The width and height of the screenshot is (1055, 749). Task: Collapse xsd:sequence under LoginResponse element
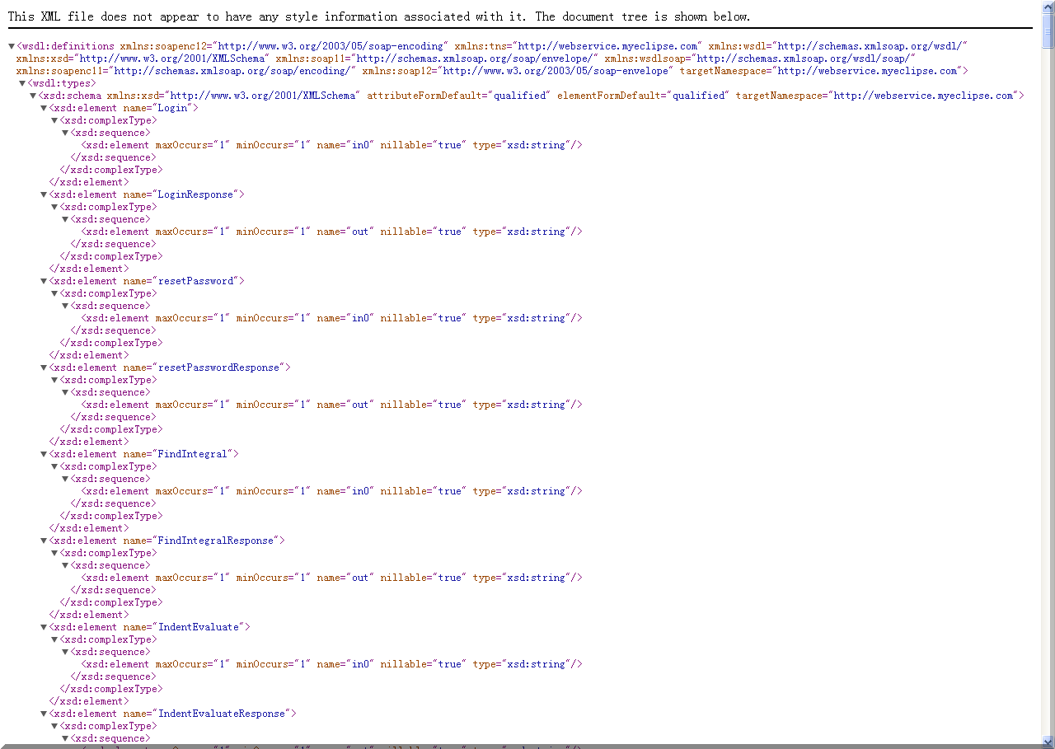[x=65, y=220]
